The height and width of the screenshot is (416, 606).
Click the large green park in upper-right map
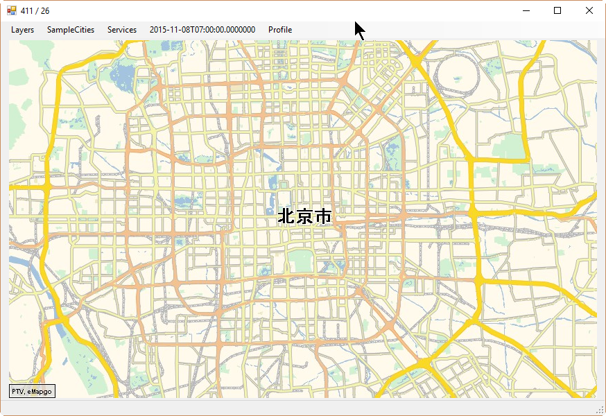(x=512, y=147)
